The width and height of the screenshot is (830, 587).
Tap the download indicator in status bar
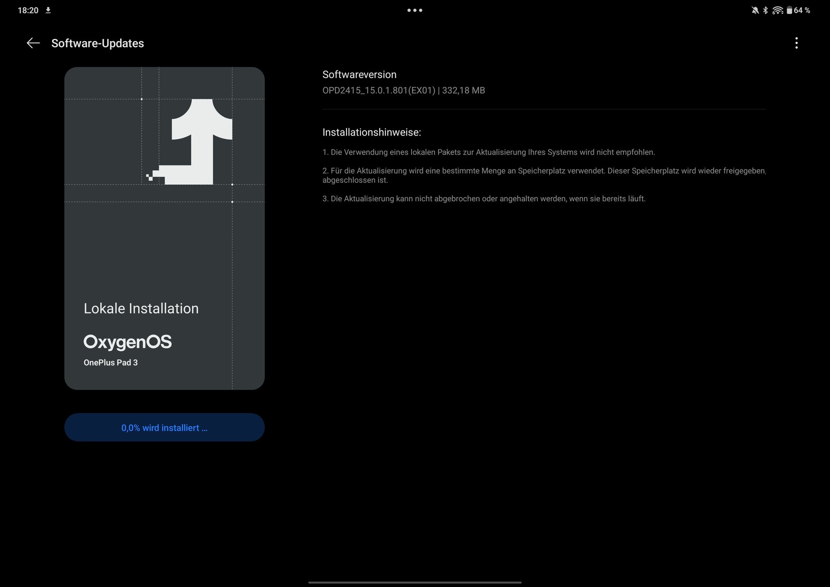click(x=48, y=10)
